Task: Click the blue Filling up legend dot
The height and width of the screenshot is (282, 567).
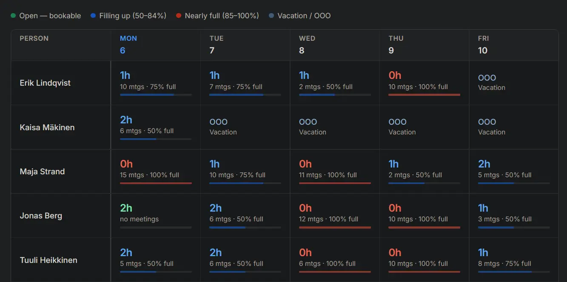Action: 93,15
